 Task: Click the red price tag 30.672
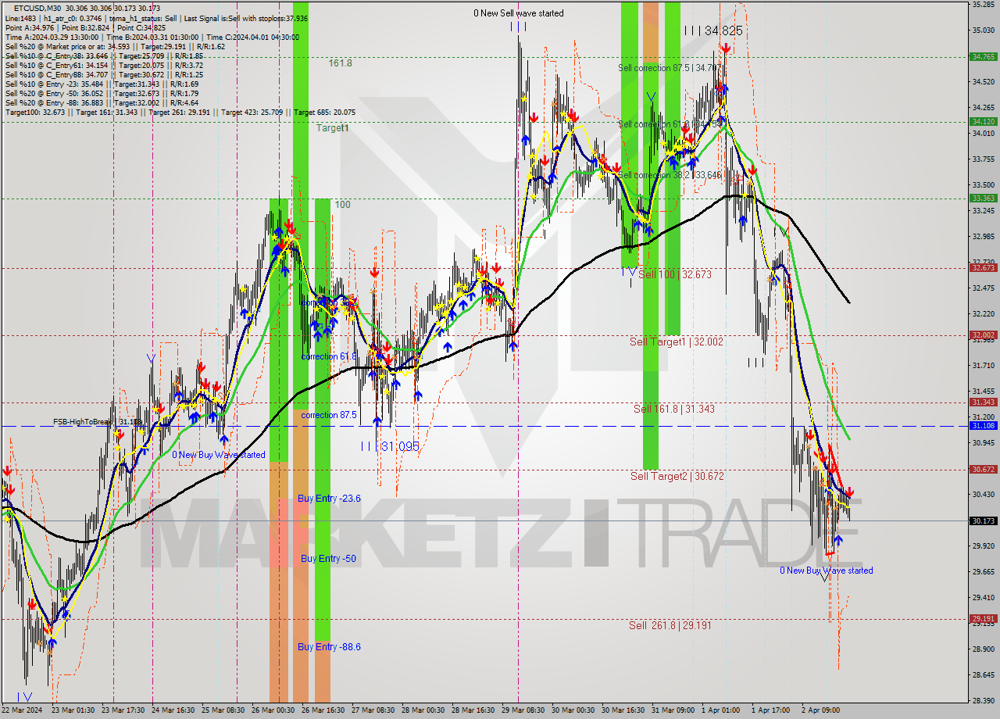[x=982, y=469]
